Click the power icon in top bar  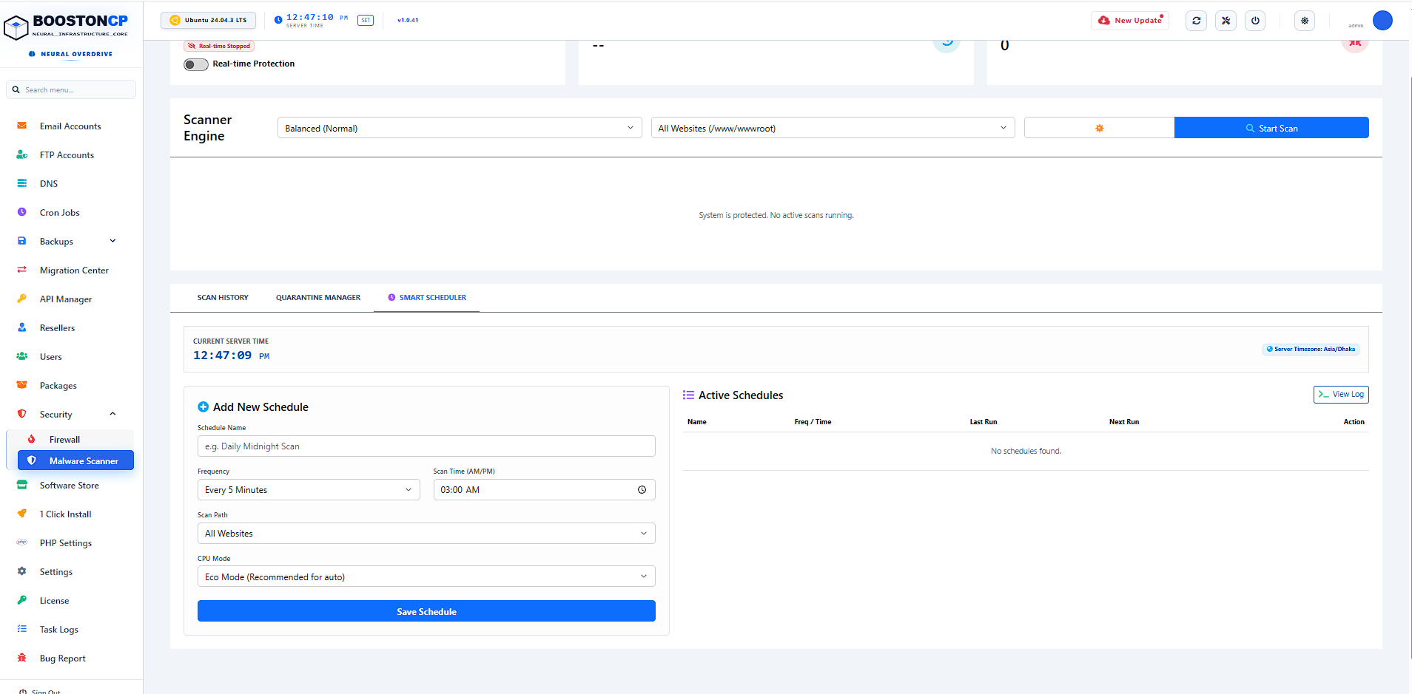(1255, 21)
